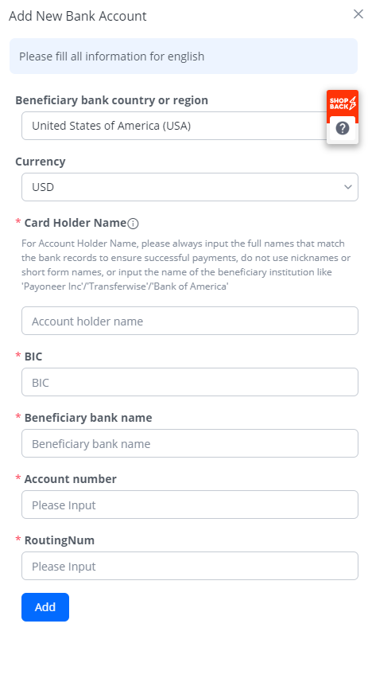The height and width of the screenshot is (682, 368).
Task: Click the ShopBack logo icon
Action: [x=343, y=105]
